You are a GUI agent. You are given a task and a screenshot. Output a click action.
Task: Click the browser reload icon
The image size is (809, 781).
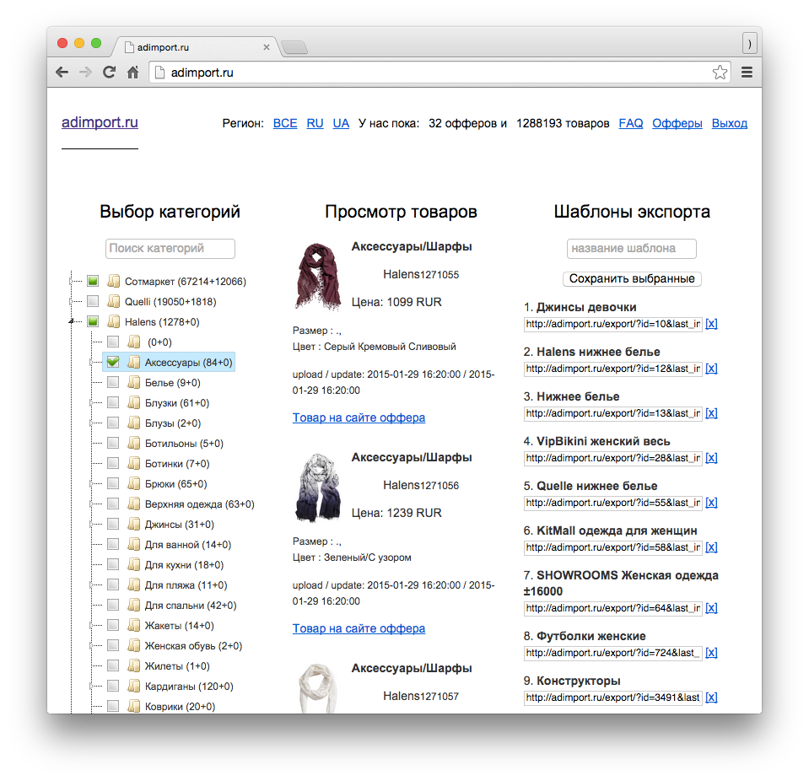click(109, 73)
